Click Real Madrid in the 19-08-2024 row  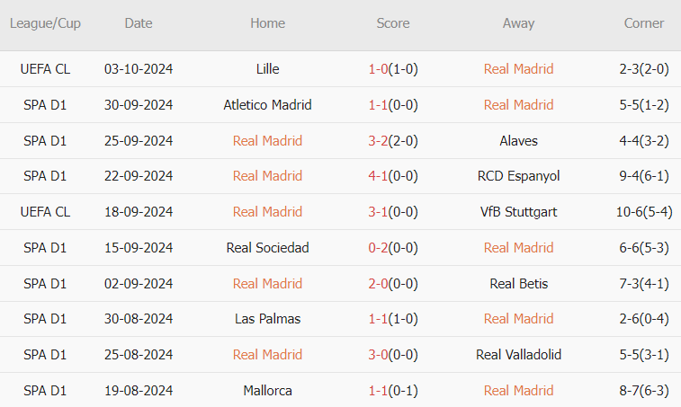point(518,391)
